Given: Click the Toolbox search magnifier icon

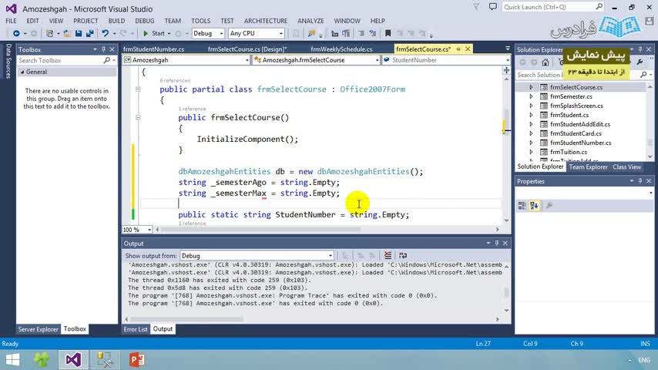Looking at the screenshot, I should [x=106, y=60].
